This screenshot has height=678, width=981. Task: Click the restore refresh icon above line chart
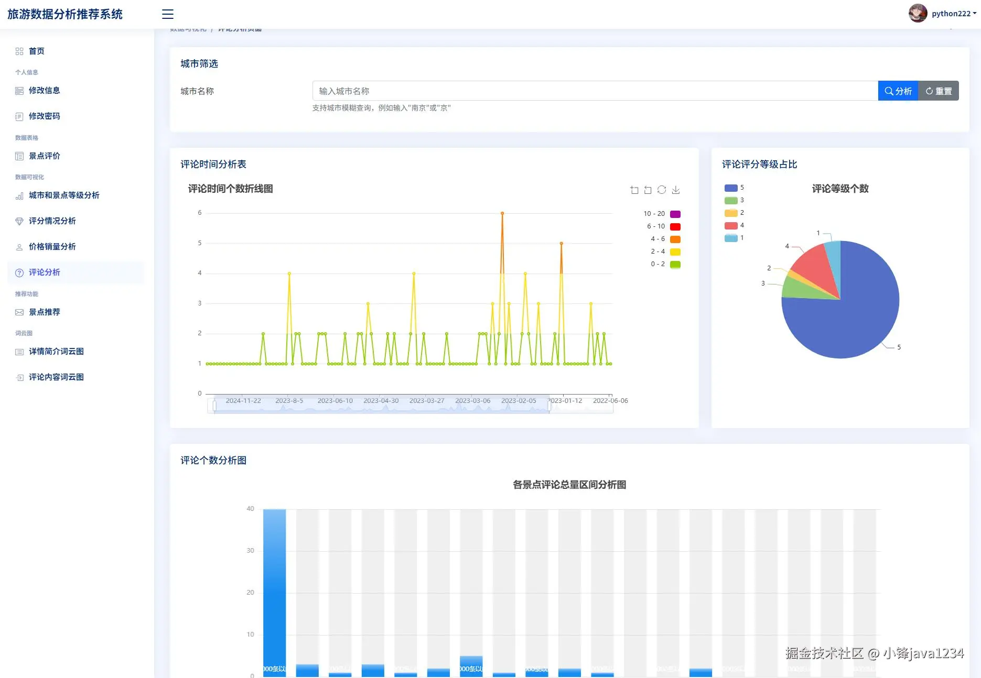click(662, 190)
